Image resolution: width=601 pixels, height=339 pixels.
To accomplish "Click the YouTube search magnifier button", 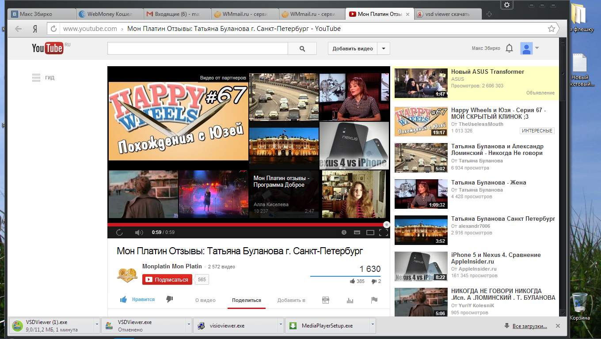I will pyautogui.click(x=302, y=49).
